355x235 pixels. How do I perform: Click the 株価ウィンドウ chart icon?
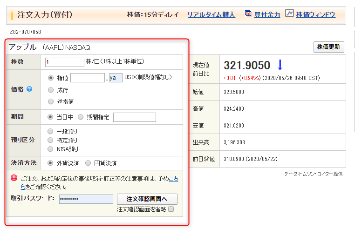click(289, 13)
